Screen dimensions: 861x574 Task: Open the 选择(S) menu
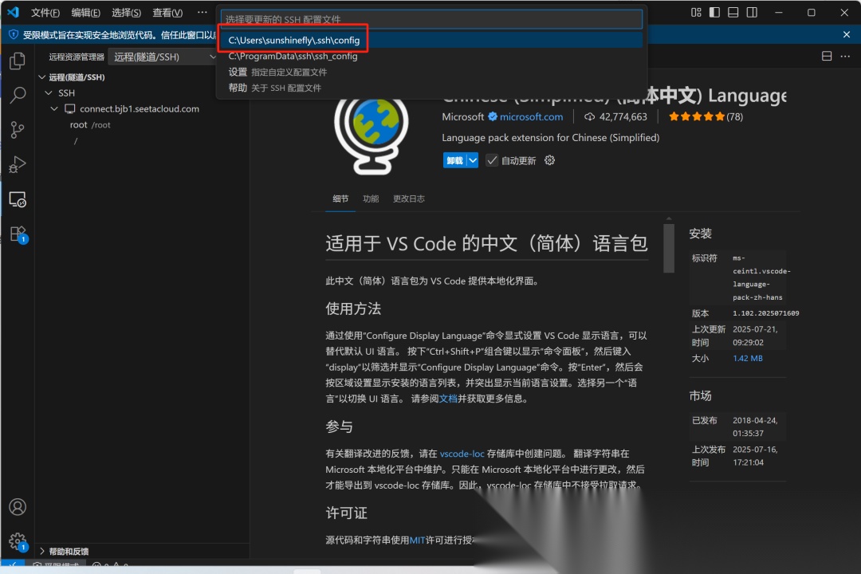click(x=126, y=13)
